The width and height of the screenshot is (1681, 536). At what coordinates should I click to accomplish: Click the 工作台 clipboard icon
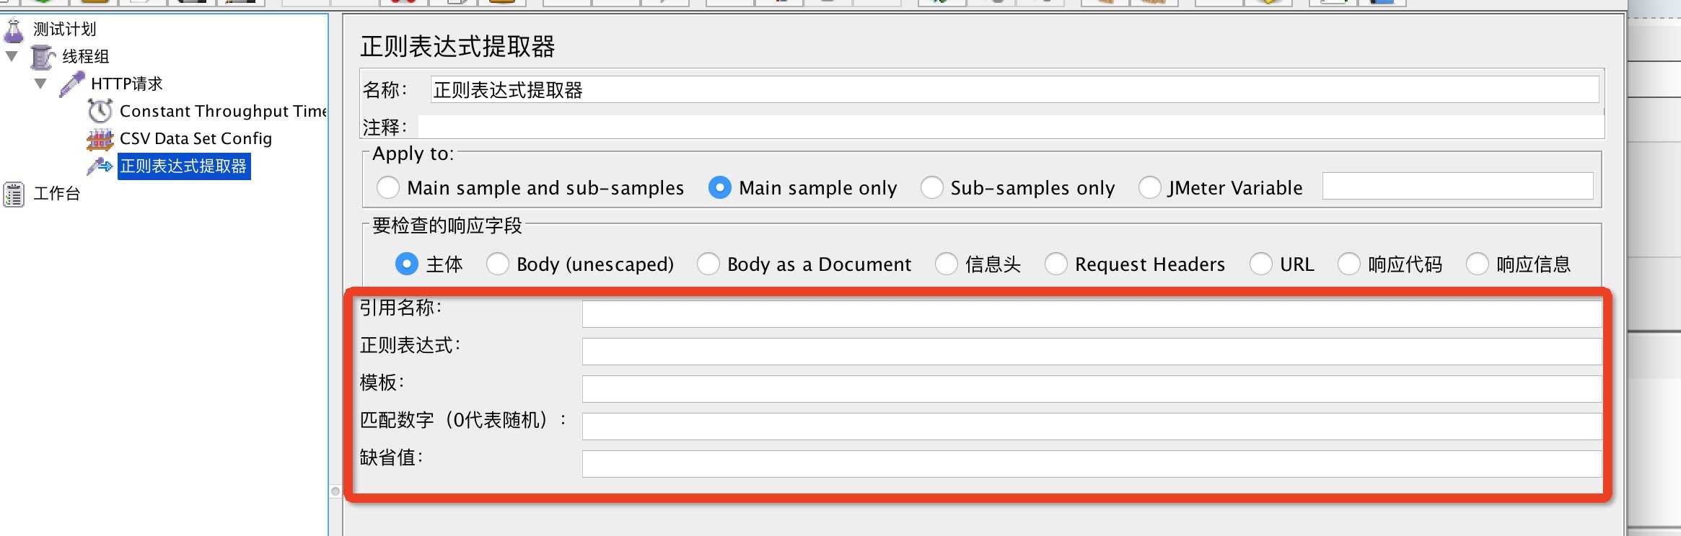pyautogui.click(x=14, y=194)
